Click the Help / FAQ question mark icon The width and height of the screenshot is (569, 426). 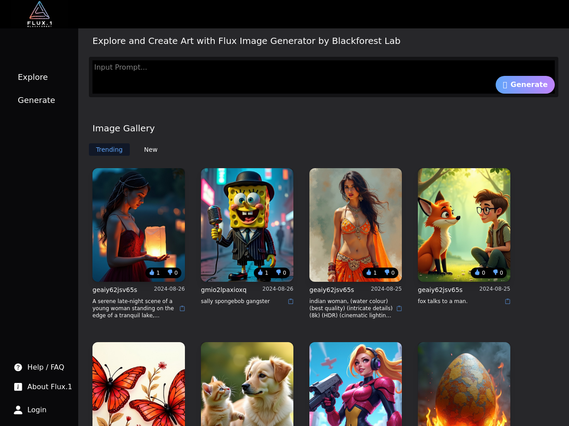(x=18, y=367)
